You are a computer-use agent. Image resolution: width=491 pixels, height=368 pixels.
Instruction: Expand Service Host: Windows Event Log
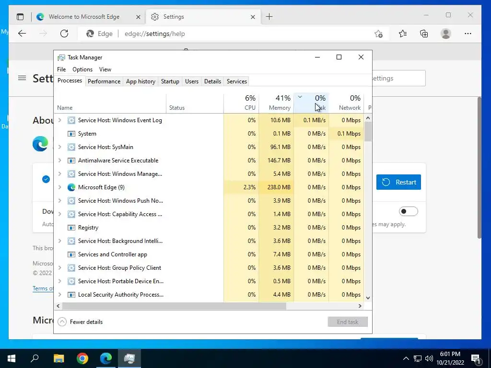60,120
